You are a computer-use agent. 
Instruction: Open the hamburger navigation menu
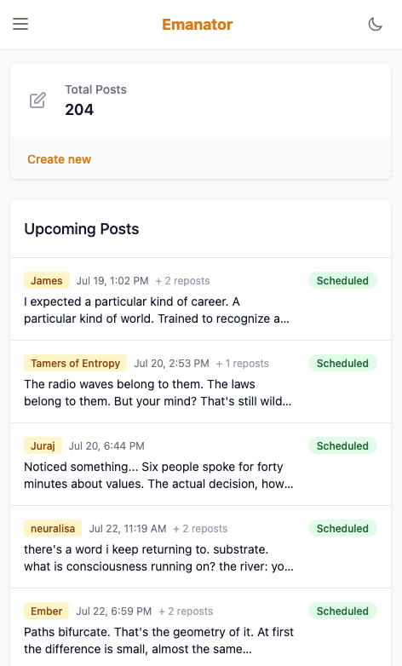(20, 24)
